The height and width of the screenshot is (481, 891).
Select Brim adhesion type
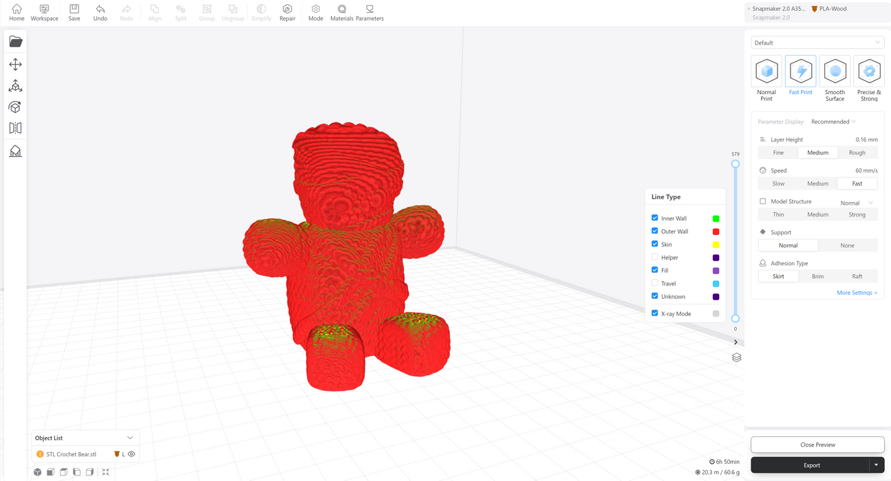tap(817, 276)
